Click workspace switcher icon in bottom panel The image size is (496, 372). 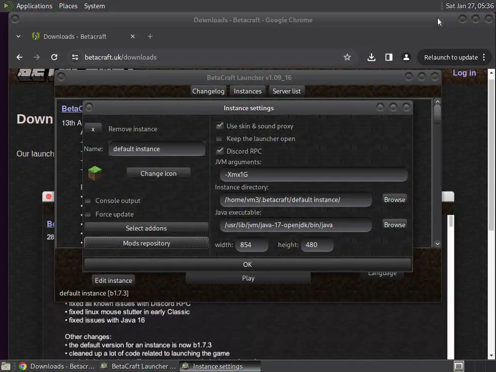[459, 366]
